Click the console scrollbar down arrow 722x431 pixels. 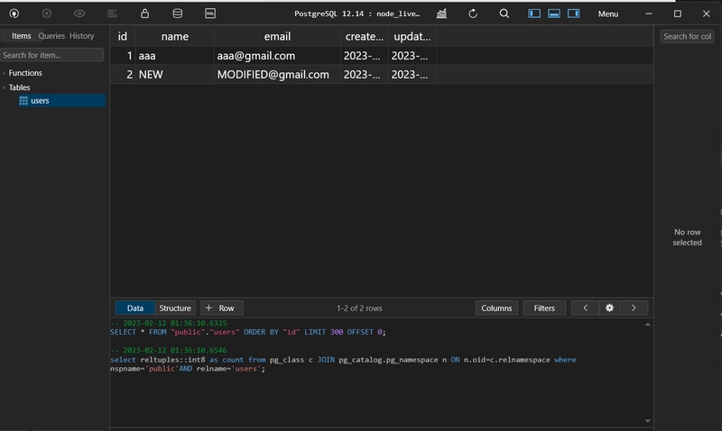point(647,420)
